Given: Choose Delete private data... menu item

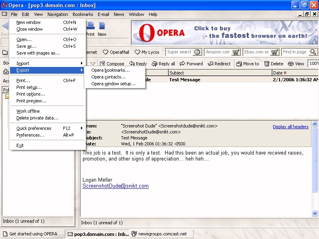Looking at the screenshot, I should point(37,118).
